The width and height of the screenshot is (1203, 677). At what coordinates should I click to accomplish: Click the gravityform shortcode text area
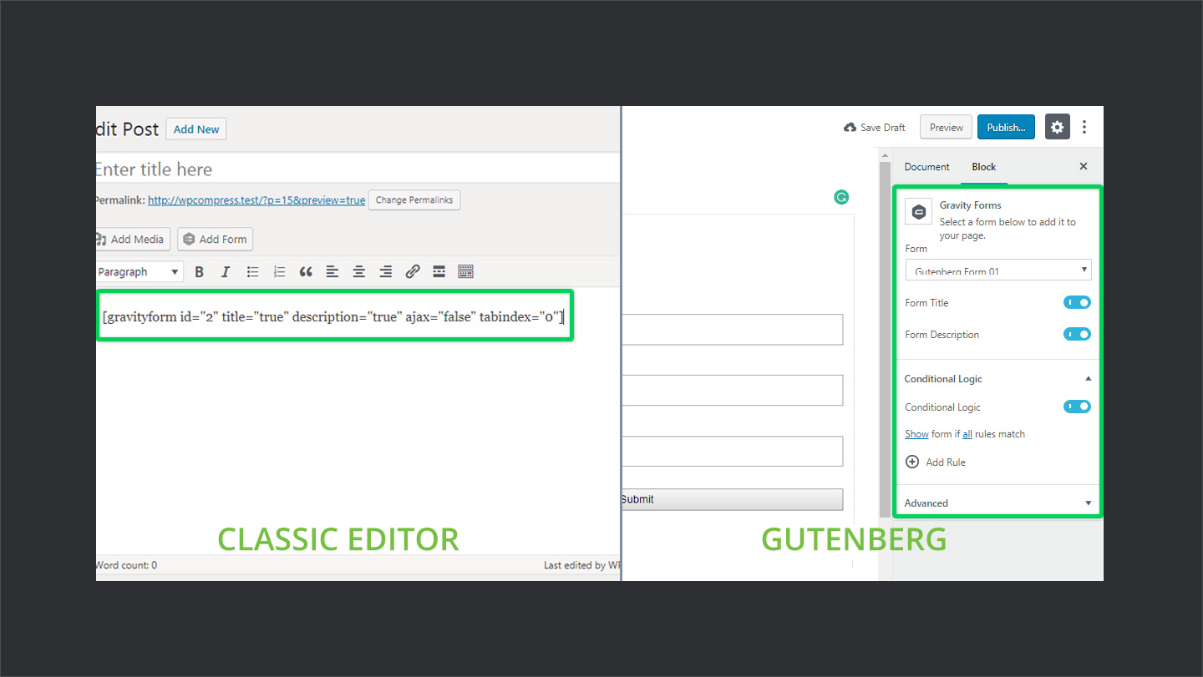click(335, 316)
